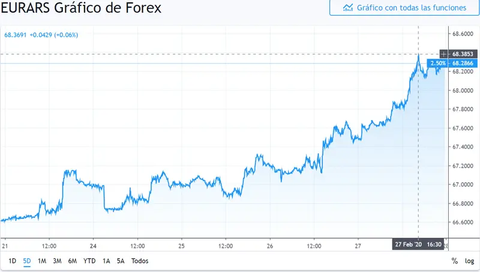Viewport: 480px width, 272px height.
Task: Click the chart icon in the full-featured chart button
Action: [x=348, y=7]
